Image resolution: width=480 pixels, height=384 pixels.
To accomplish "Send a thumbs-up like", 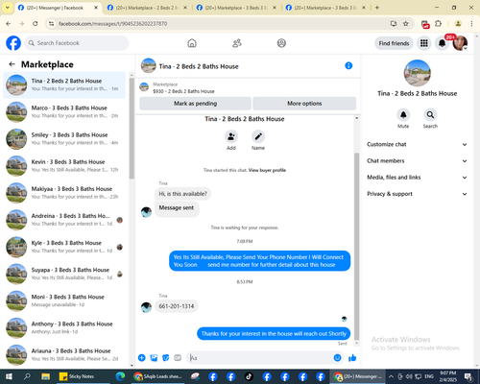I will point(352,358).
